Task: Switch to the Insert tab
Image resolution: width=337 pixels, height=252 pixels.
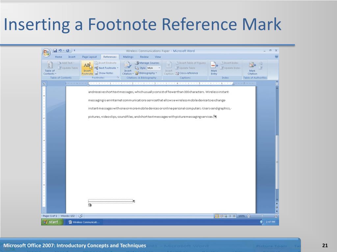Action: tap(72, 57)
